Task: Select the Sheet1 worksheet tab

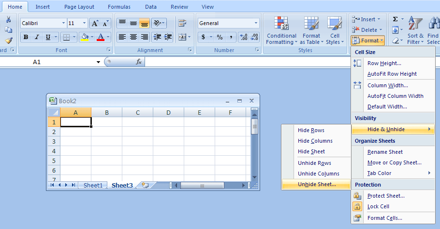Action: [93, 185]
